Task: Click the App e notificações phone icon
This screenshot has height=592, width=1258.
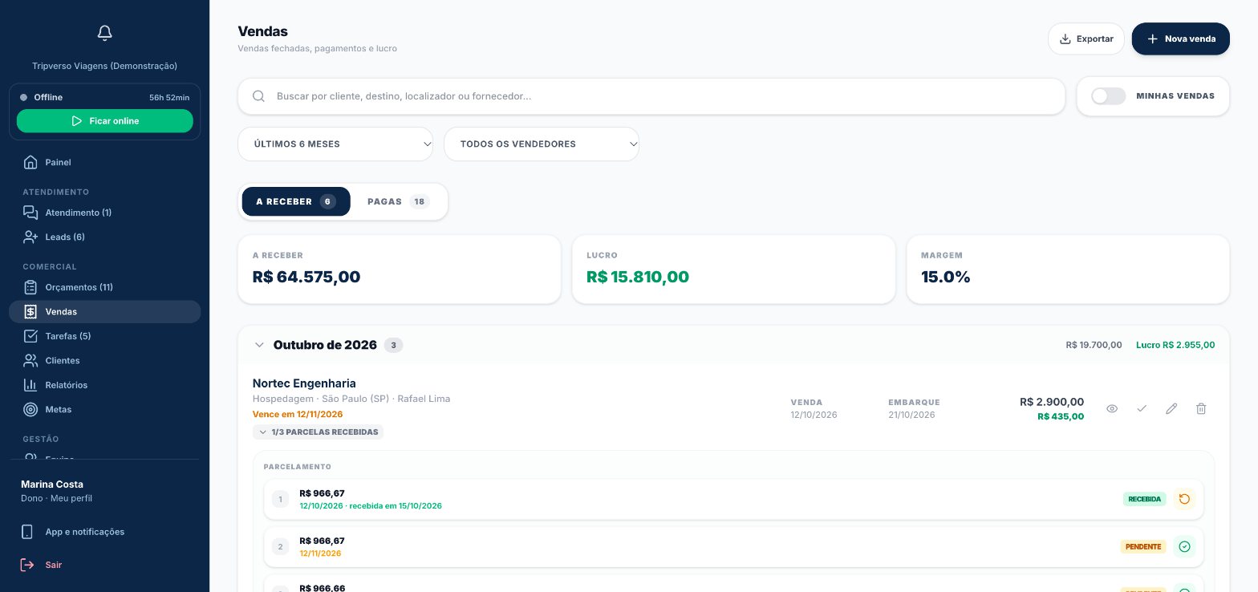Action: [x=27, y=532]
